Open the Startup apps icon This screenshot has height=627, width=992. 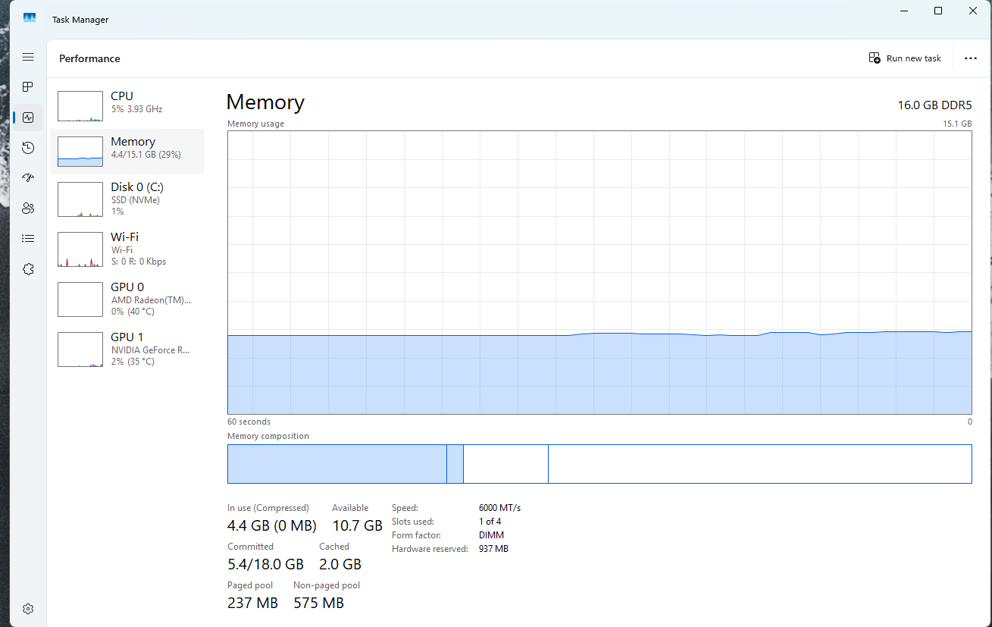[28, 178]
